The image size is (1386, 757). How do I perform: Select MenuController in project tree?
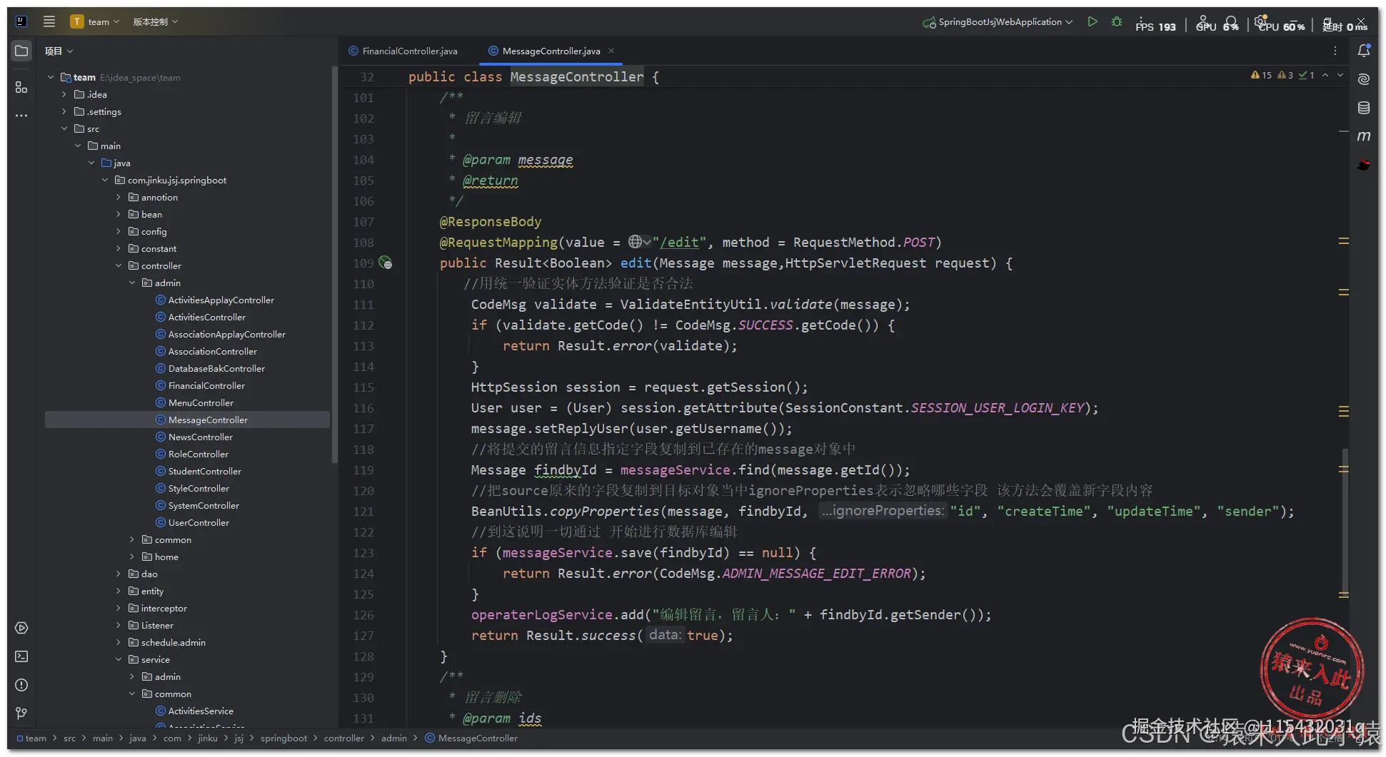click(x=201, y=402)
